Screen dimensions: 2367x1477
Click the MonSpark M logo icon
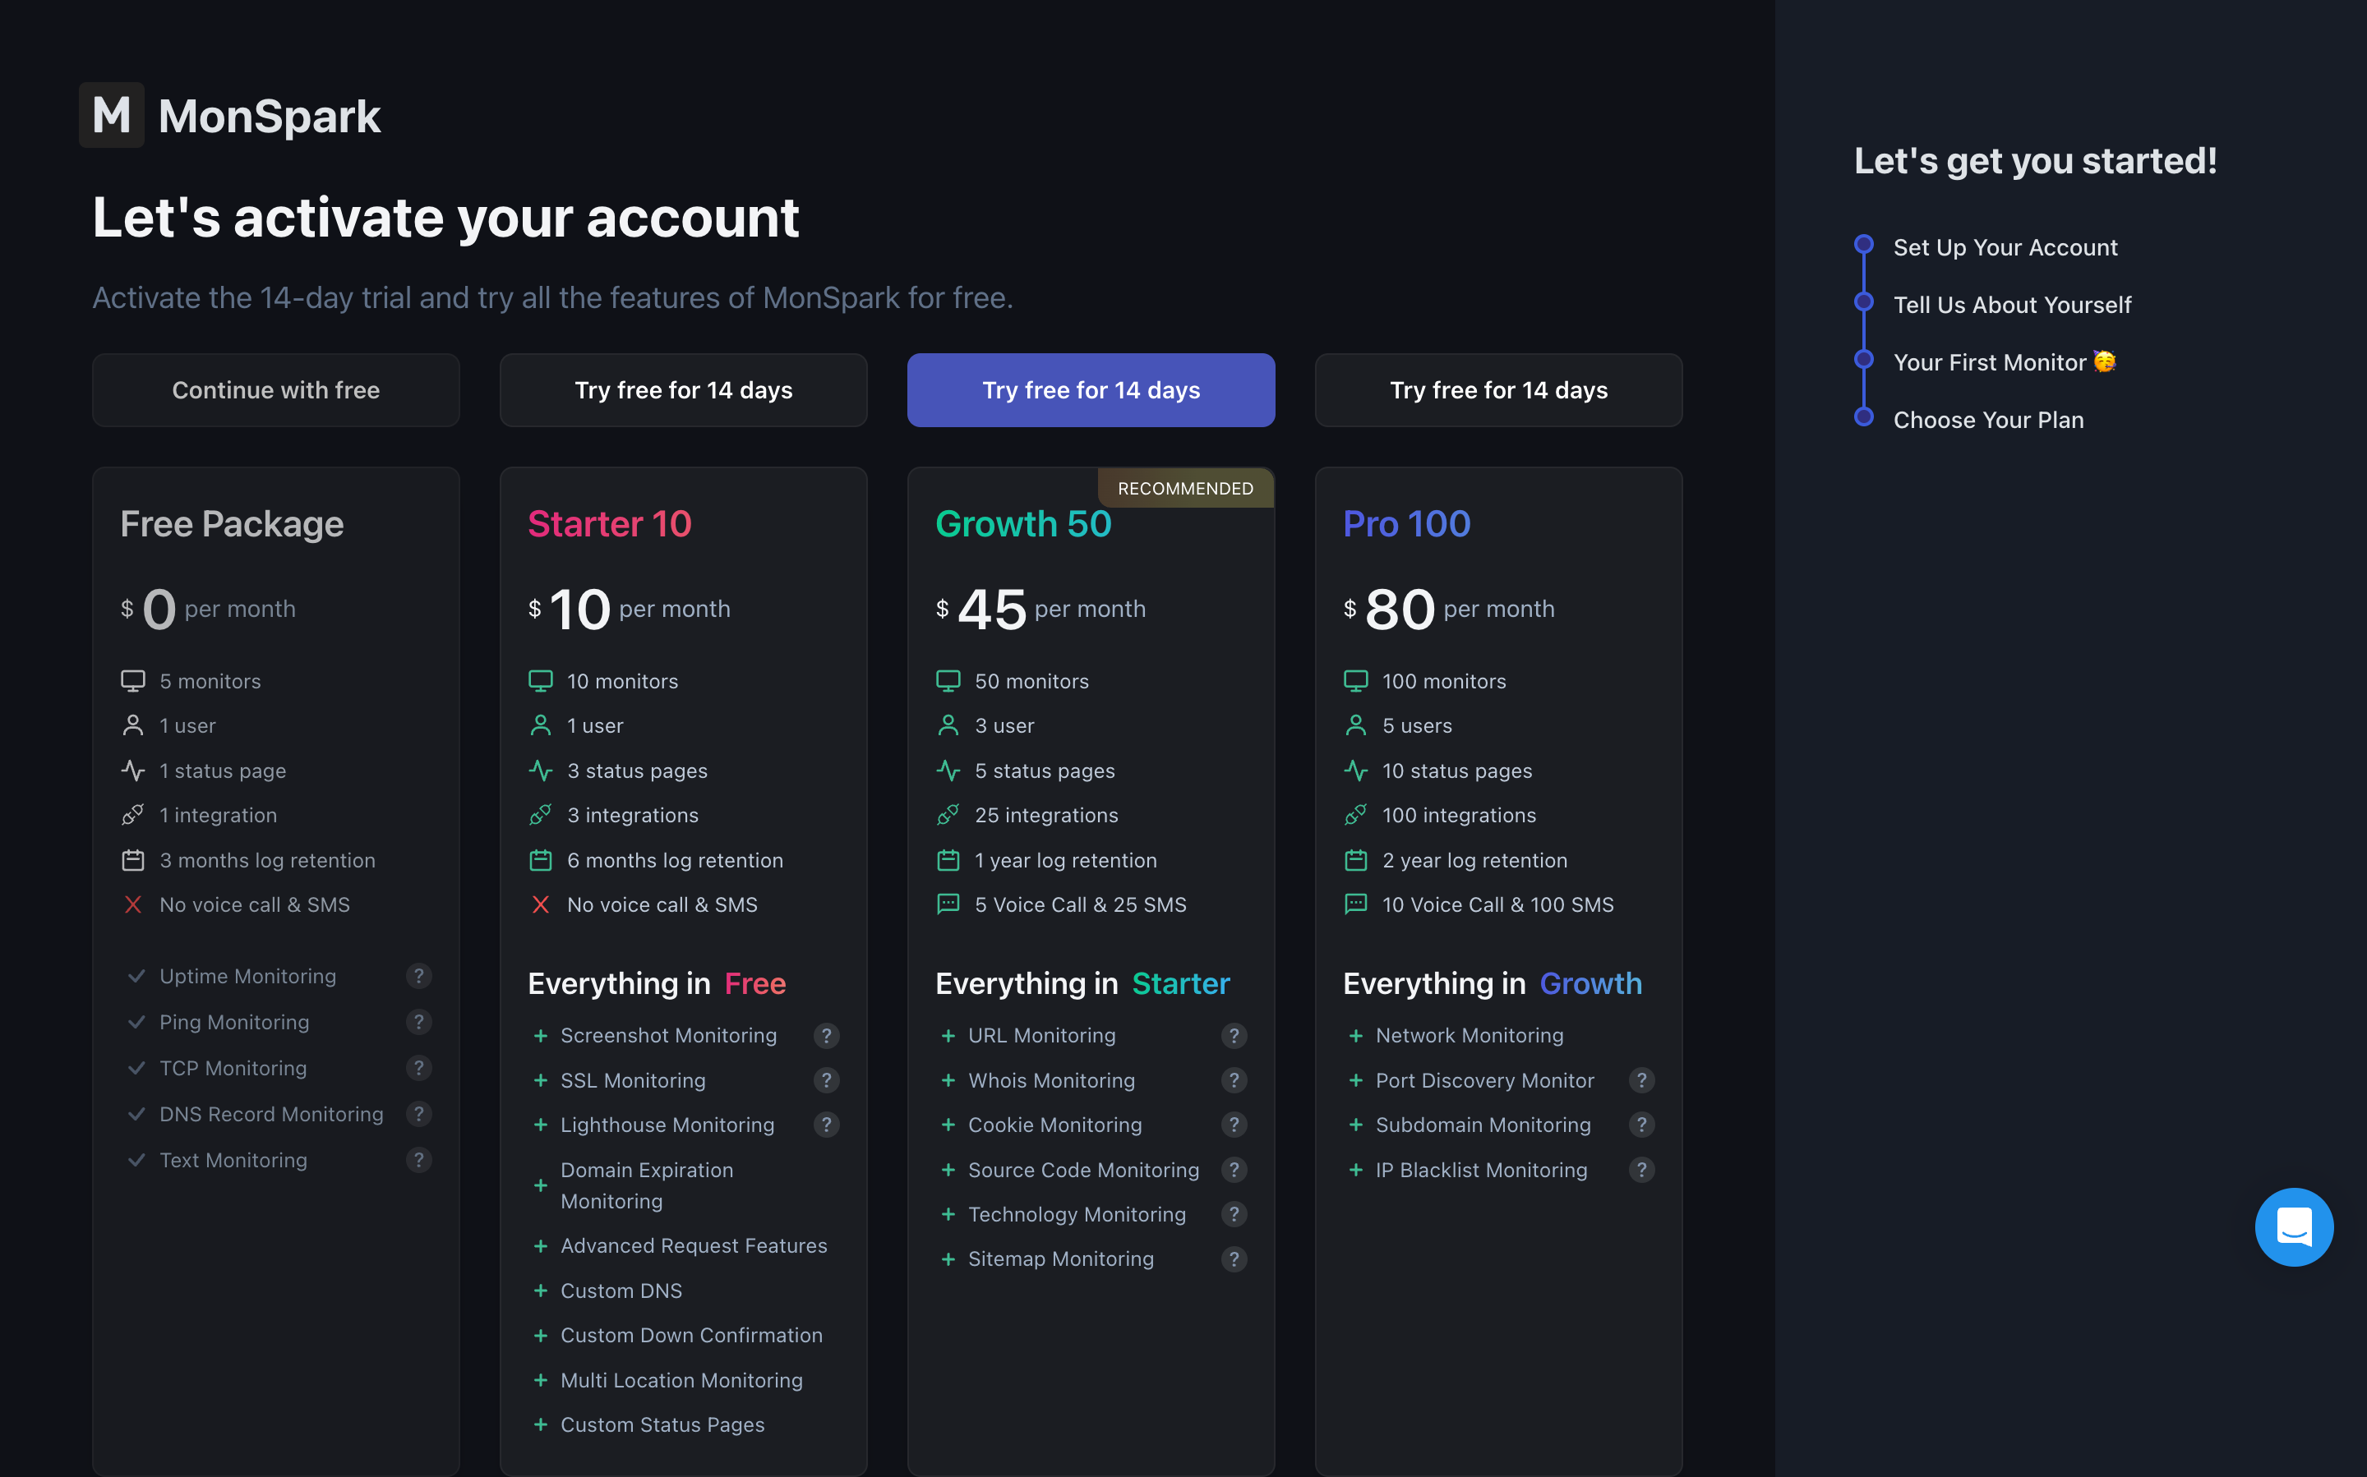[112, 115]
